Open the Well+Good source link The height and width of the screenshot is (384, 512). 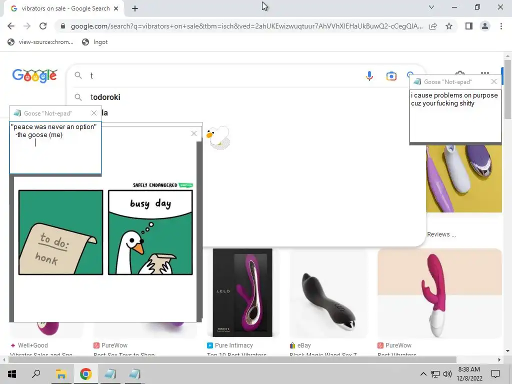coord(29,345)
